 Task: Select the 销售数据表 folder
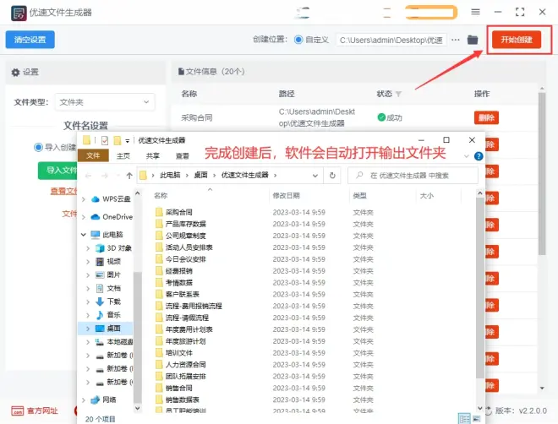coord(178,400)
